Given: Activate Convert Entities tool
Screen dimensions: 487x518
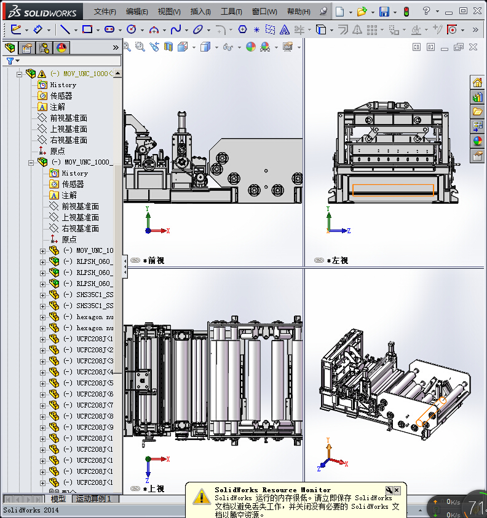Looking at the screenshot, I should click(321, 29).
